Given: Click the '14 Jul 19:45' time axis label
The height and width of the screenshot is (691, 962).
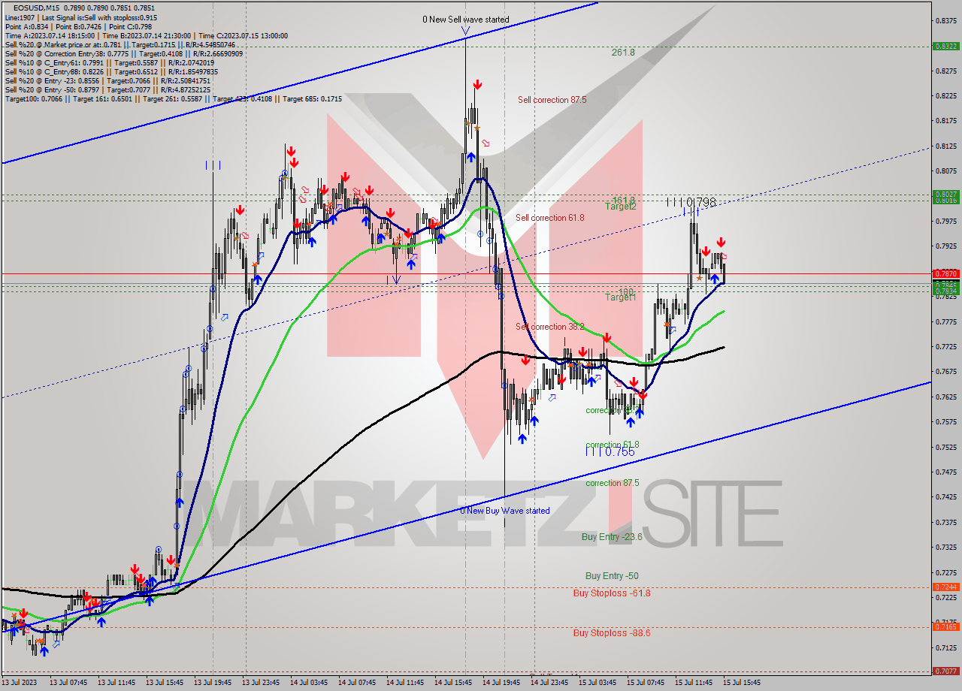Looking at the screenshot, I should 501,683.
